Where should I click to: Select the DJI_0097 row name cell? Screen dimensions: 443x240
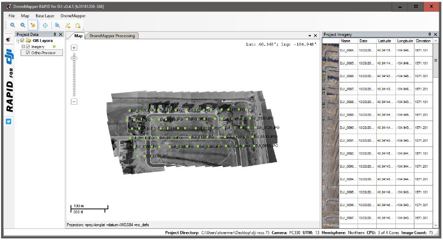[348, 218]
